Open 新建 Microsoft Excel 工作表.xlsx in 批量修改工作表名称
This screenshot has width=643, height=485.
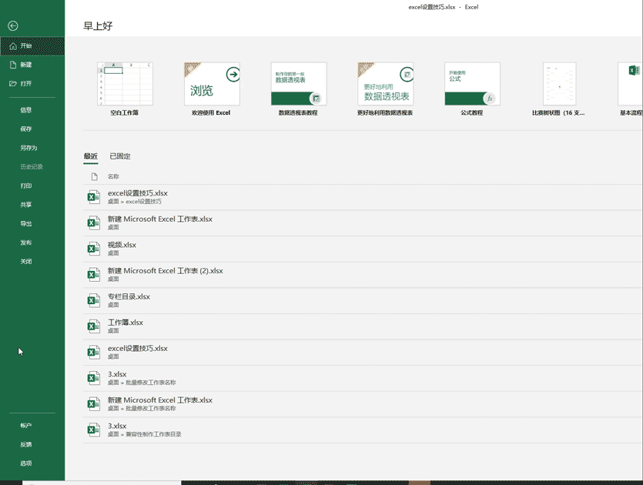click(363, 404)
